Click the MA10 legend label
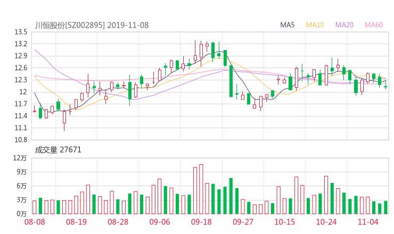Screen dimensions: 394x234 [315, 25]
